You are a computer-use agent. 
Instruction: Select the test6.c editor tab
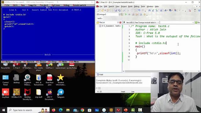(x=100, y=19)
